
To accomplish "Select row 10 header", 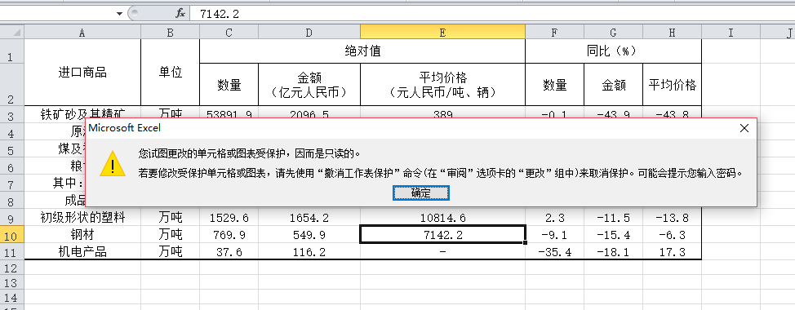I will 12,235.
